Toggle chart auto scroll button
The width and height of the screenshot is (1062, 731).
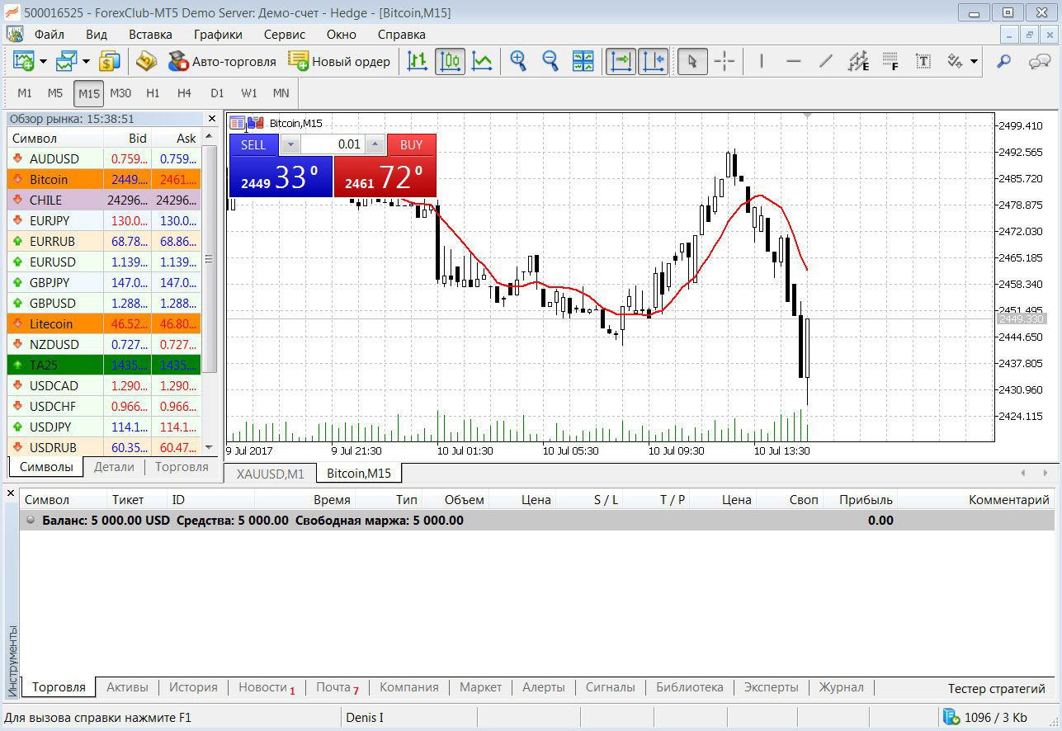tap(621, 61)
